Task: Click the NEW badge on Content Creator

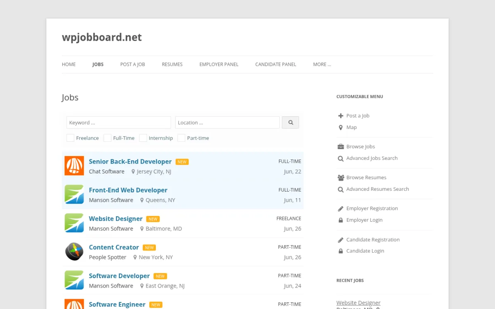Action: pyautogui.click(x=149, y=248)
